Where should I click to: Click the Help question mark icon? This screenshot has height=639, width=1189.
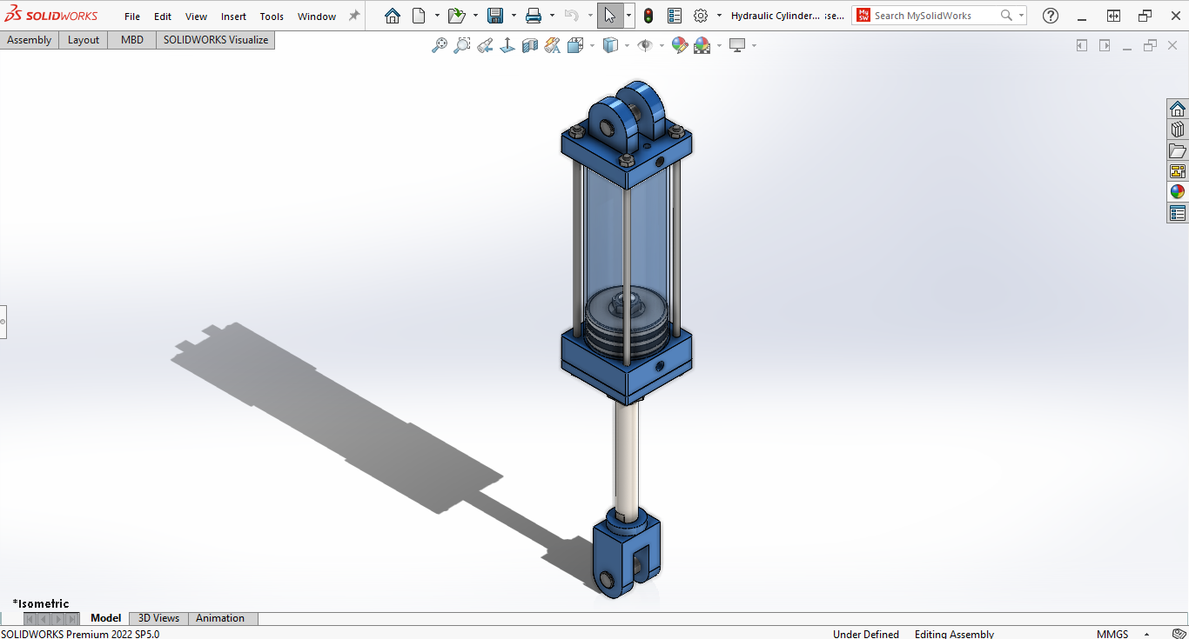coord(1051,16)
